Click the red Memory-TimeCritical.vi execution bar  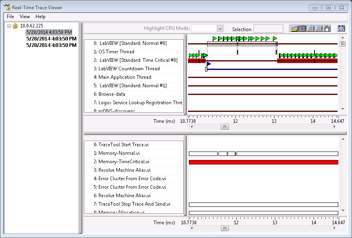(263, 162)
